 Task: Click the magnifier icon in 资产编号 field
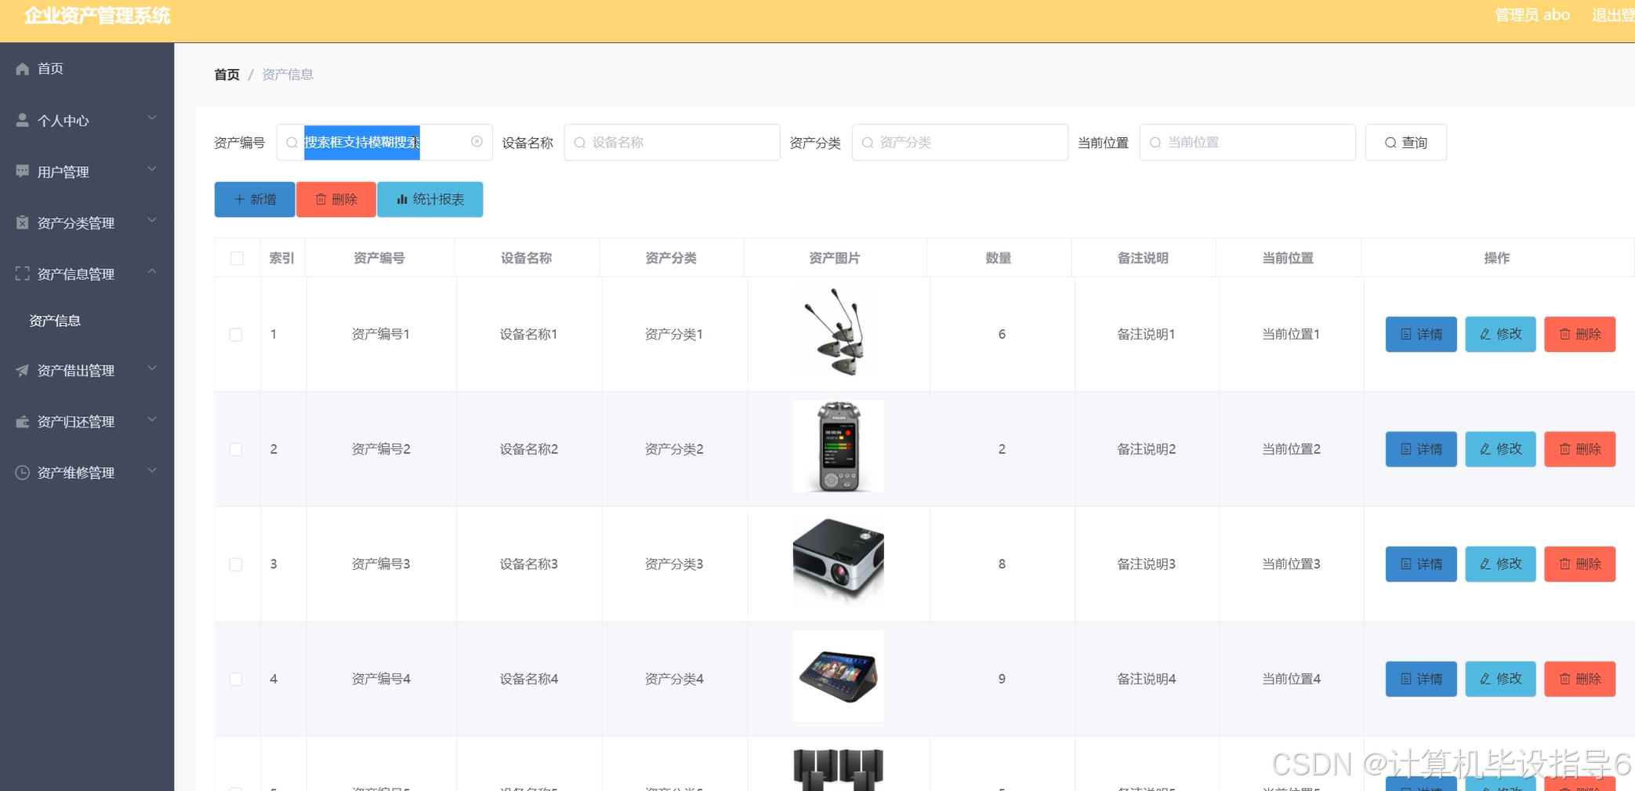(x=292, y=143)
